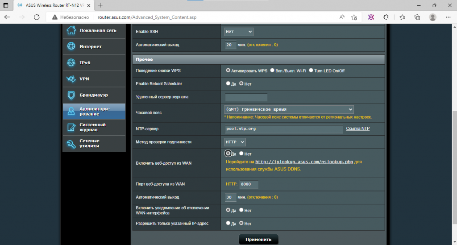Select Да for уведомление об отключении WAN-интерфейса
Image resolution: width=457 pixels, height=245 pixels.
pos(228,210)
